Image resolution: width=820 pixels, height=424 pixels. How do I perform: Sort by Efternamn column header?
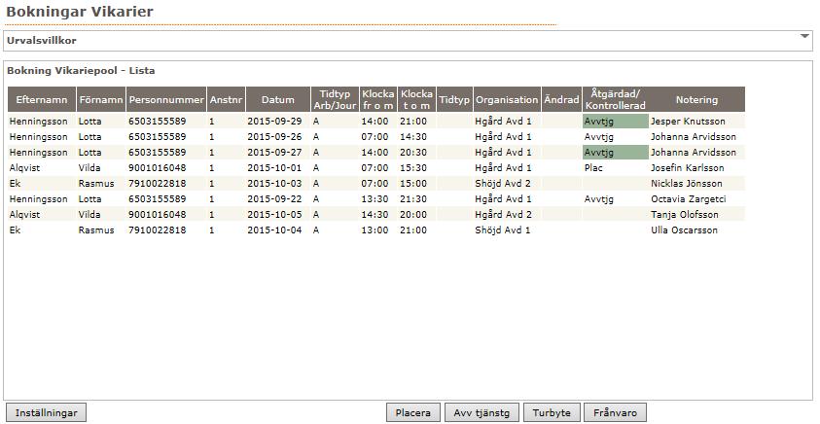click(42, 99)
